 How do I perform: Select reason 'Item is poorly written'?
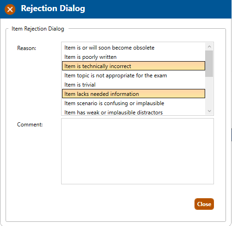(x=133, y=57)
